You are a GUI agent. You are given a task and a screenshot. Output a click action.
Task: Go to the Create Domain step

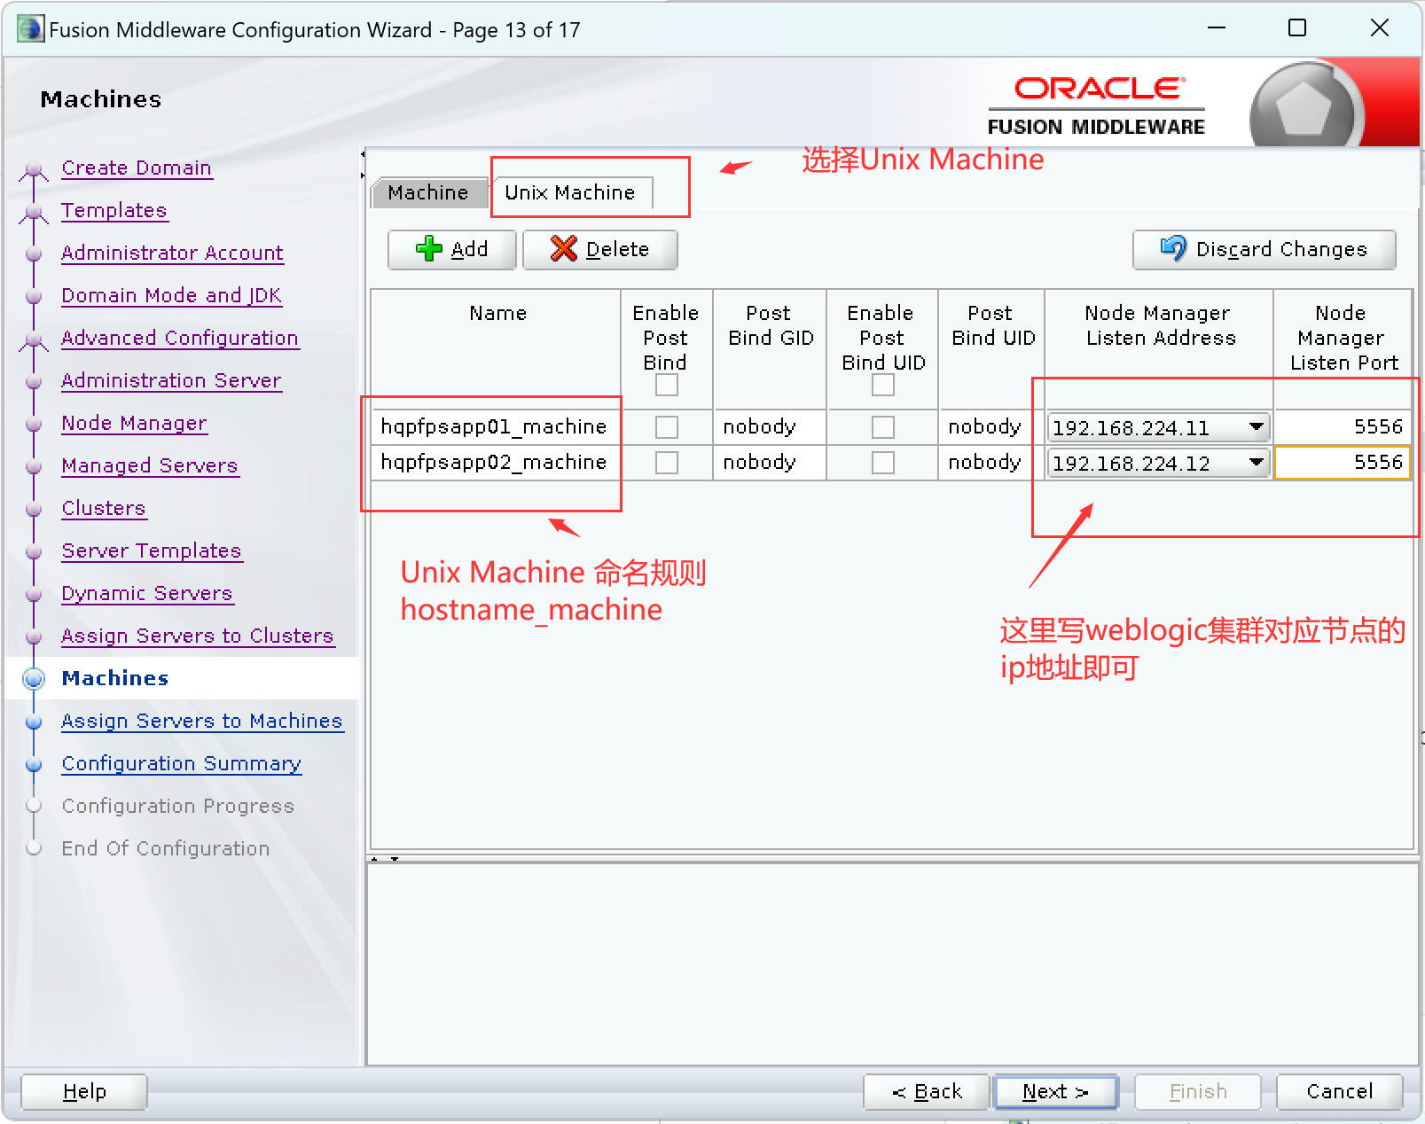coord(137,168)
